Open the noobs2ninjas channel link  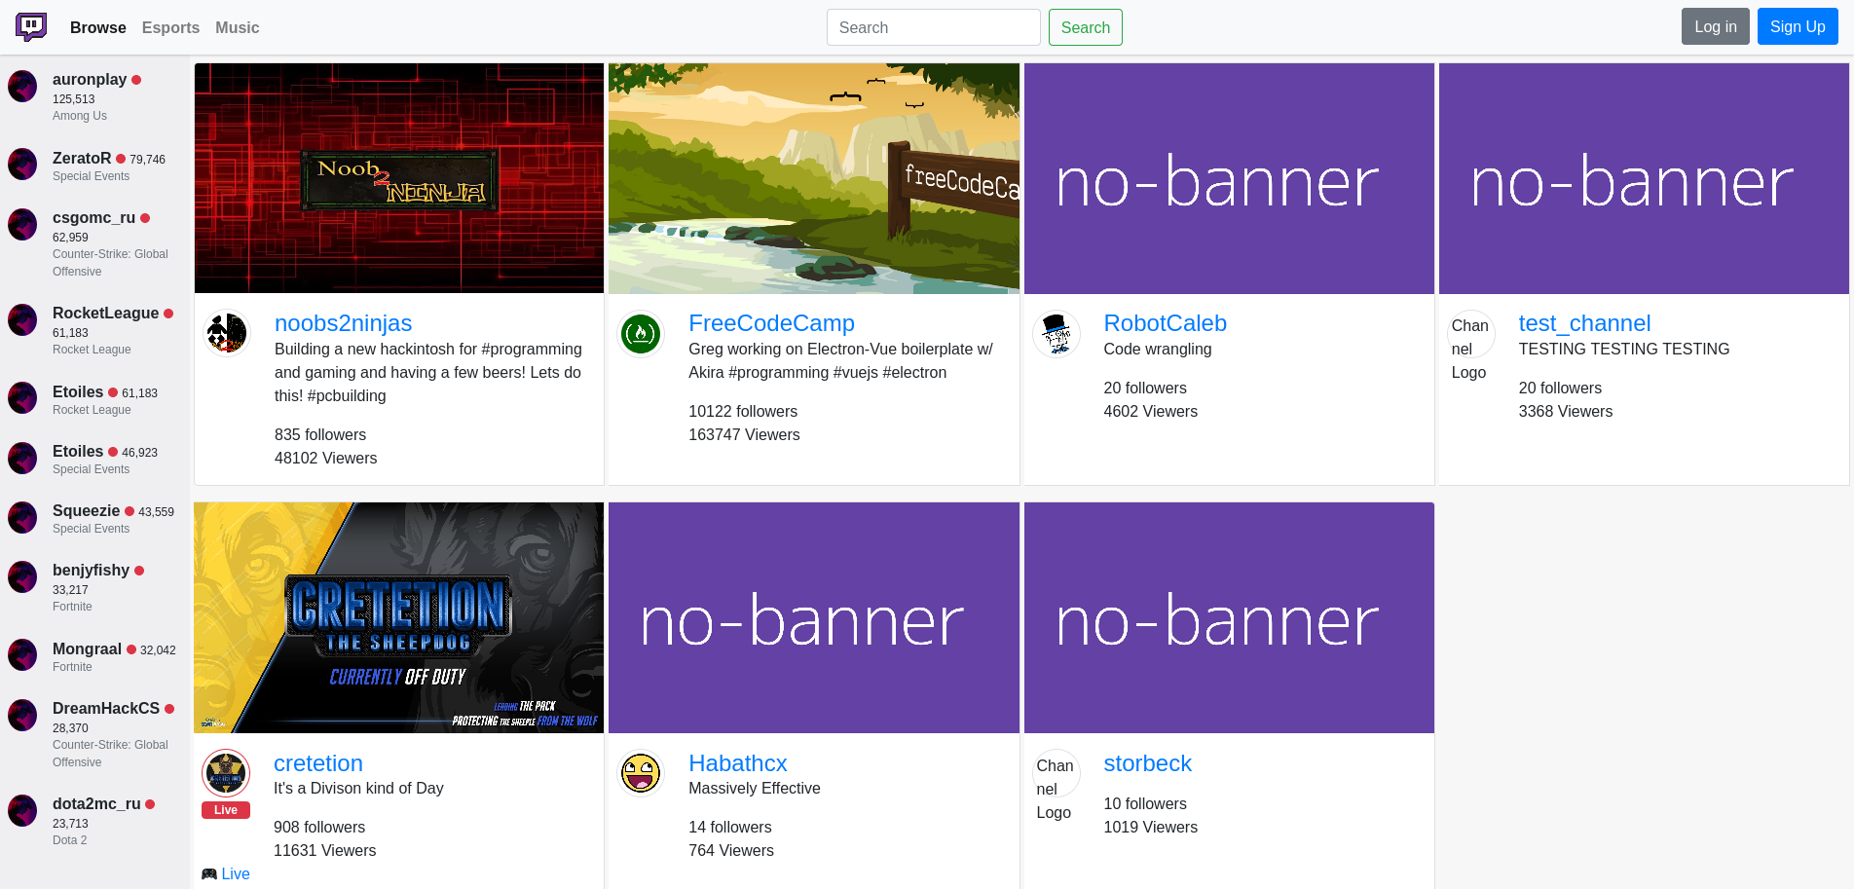click(x=343, y=323)
